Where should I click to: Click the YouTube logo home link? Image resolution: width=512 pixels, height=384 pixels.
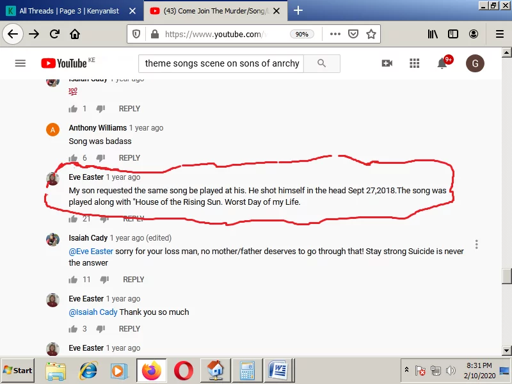[x=64, y=63]
